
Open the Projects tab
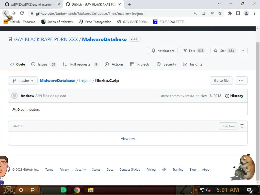(140, 64)
